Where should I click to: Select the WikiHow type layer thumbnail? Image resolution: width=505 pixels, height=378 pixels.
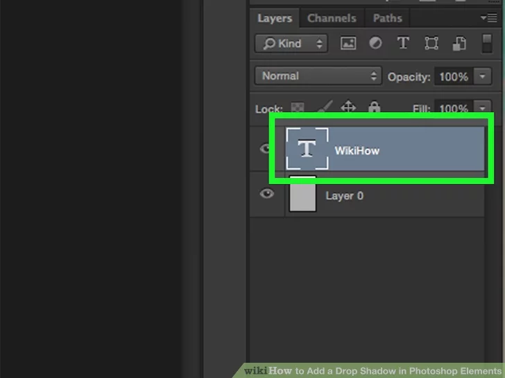307,148
